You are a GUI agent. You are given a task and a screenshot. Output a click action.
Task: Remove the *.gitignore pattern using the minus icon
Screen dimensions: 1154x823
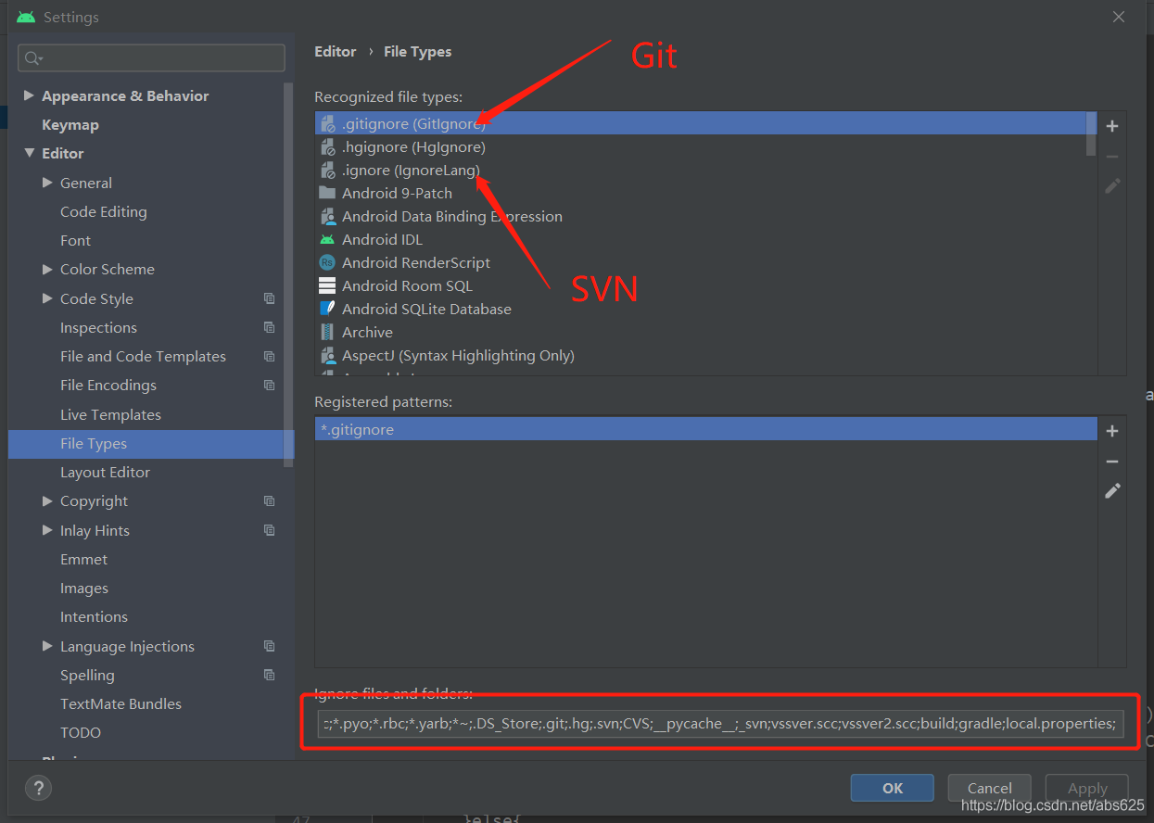[x=1111, y=461]
